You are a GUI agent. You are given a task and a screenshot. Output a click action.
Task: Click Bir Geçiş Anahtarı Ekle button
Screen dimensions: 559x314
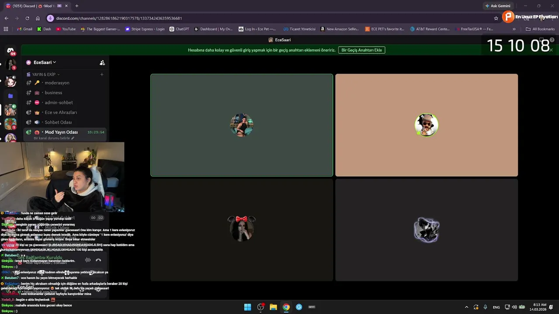(x=362, y=50)
